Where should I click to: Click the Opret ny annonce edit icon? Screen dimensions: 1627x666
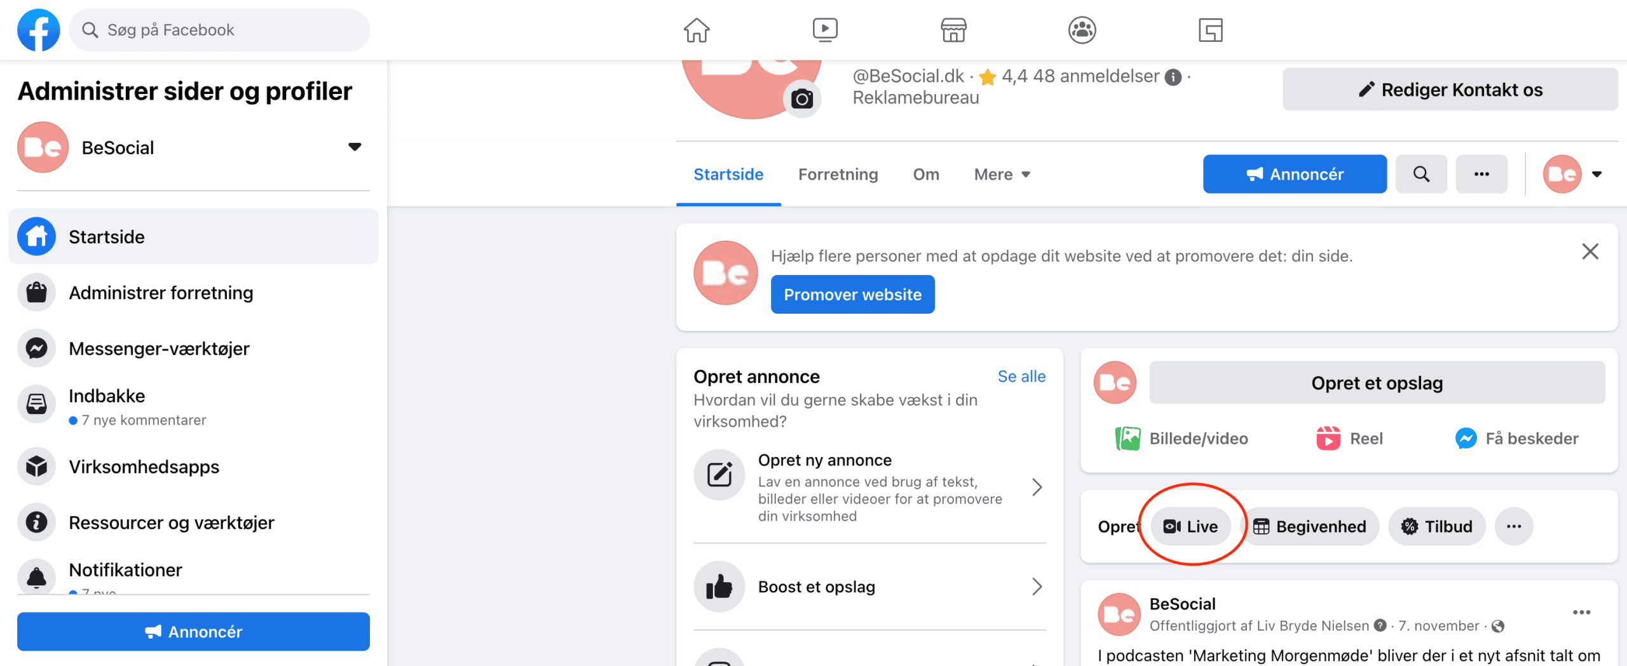point(719,475)
